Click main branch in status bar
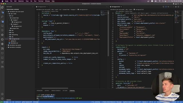Screen dimensions: 183x103 (x=6, y=102)
